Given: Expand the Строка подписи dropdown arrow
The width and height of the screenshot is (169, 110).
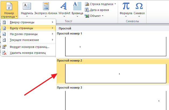Looking at the screenshot, I should (115, 4).
